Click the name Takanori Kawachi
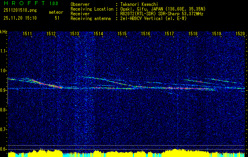This screenshot has width=248, height=157. tap(139, 5)
